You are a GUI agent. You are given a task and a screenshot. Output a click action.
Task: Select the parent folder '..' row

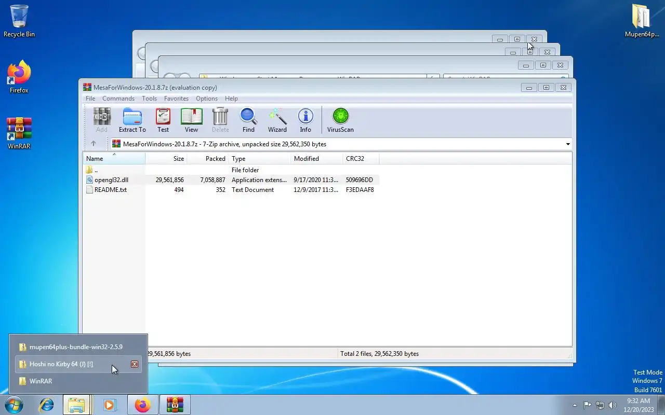[231, 170]
